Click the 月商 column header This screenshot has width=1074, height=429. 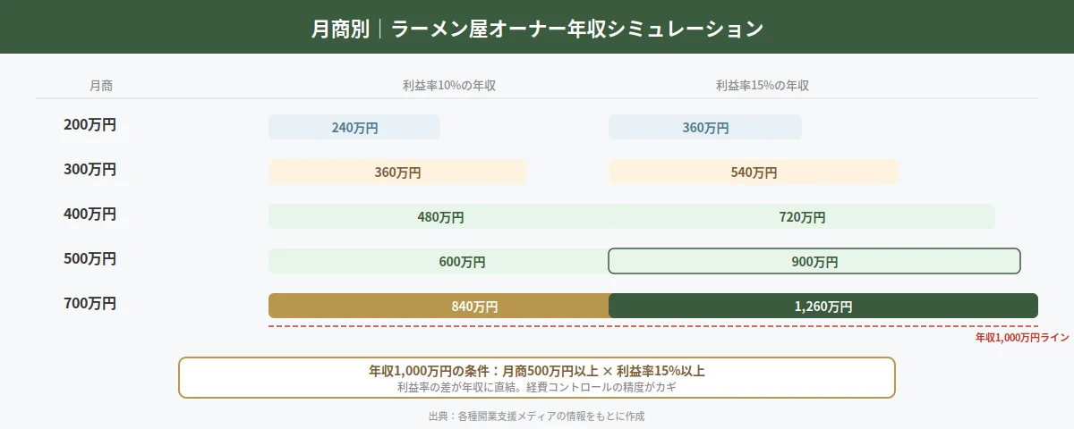coord(101,86)
